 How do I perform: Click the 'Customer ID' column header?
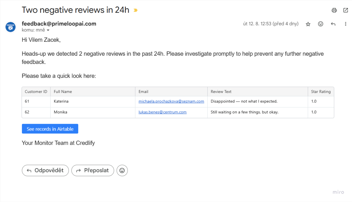coord(36,92)
